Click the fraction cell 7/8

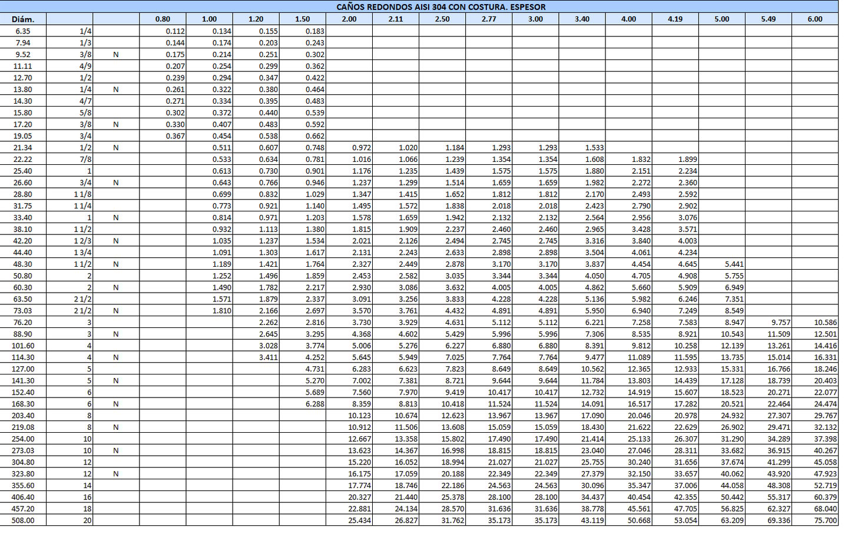coord(85,159)
